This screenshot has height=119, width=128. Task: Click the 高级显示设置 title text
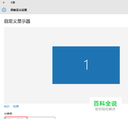(19, 10)
